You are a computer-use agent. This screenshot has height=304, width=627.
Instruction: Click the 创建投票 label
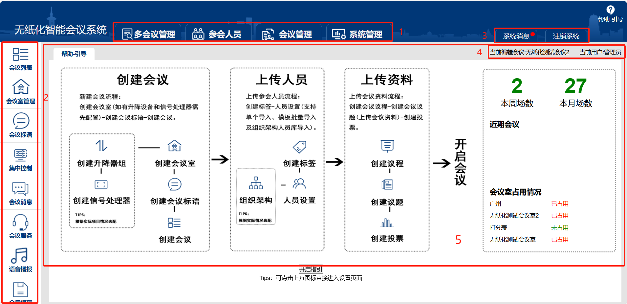(x=387, y=239)
